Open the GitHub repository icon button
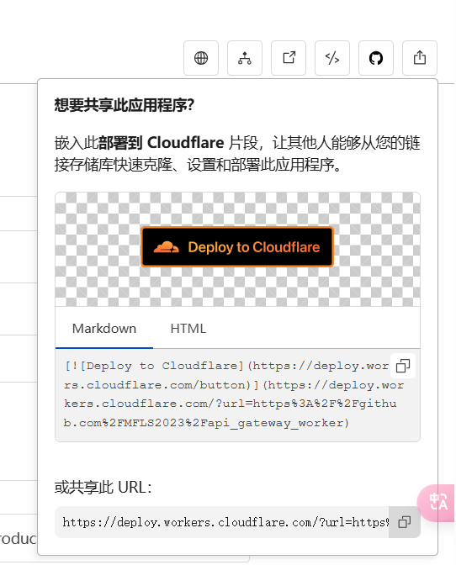The width and height of the screenshot is (456, 565). [x=376, y=58]
